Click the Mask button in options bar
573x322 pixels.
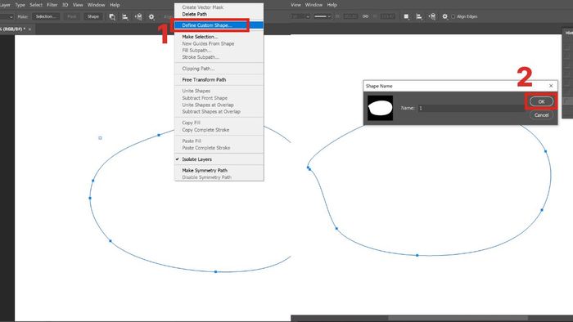(x=72, y=17)
